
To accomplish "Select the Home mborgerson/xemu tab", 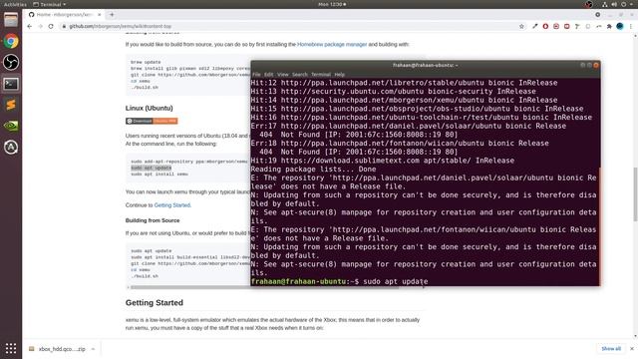I will [x=64, y=15].
